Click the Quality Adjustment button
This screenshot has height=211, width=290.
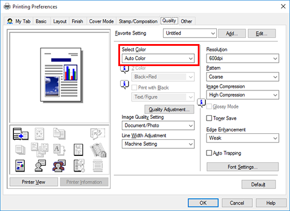[169, 110]
